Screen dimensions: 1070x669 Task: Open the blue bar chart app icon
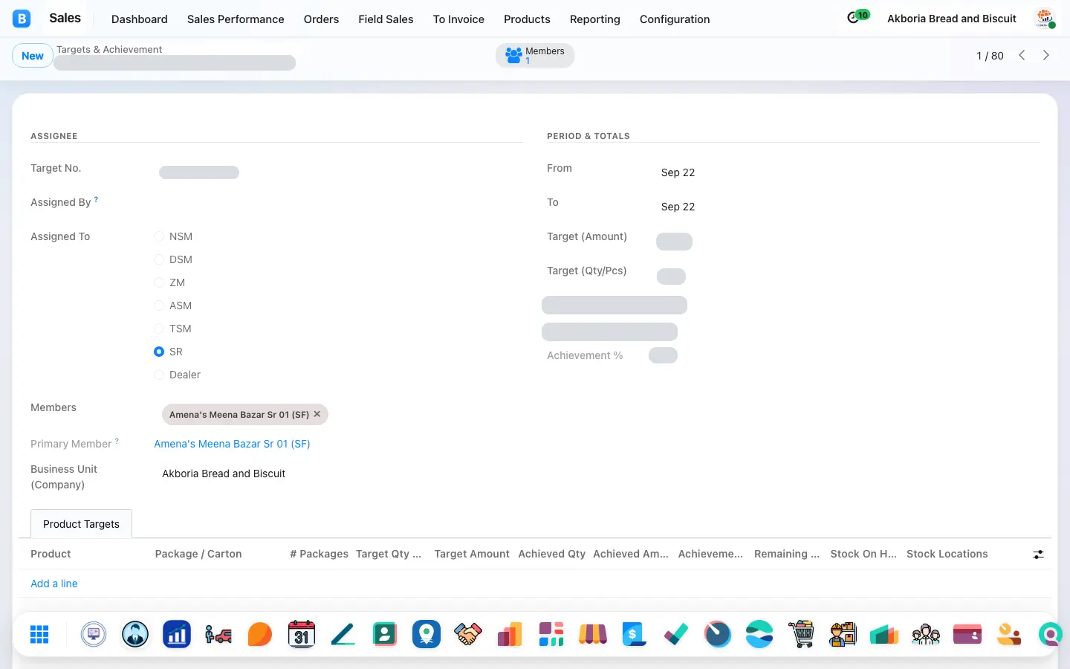(177, 634)
